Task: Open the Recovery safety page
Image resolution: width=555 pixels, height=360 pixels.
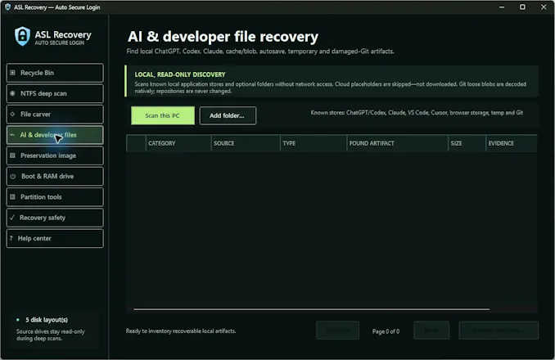Action: 55,218
